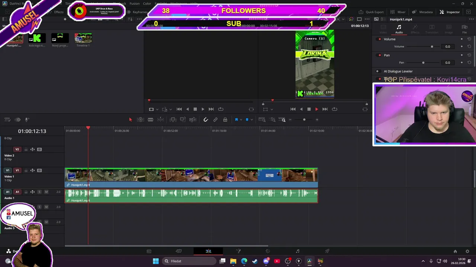Lock the Audio 1 track
The width and height of the screenshot is (476, 267).
pos(26,192)
